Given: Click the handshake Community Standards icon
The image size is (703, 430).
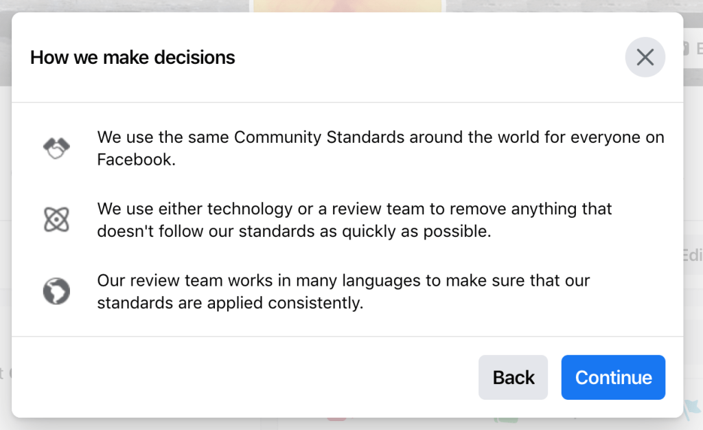Looking at the screenshot, I should pos(56,148).
